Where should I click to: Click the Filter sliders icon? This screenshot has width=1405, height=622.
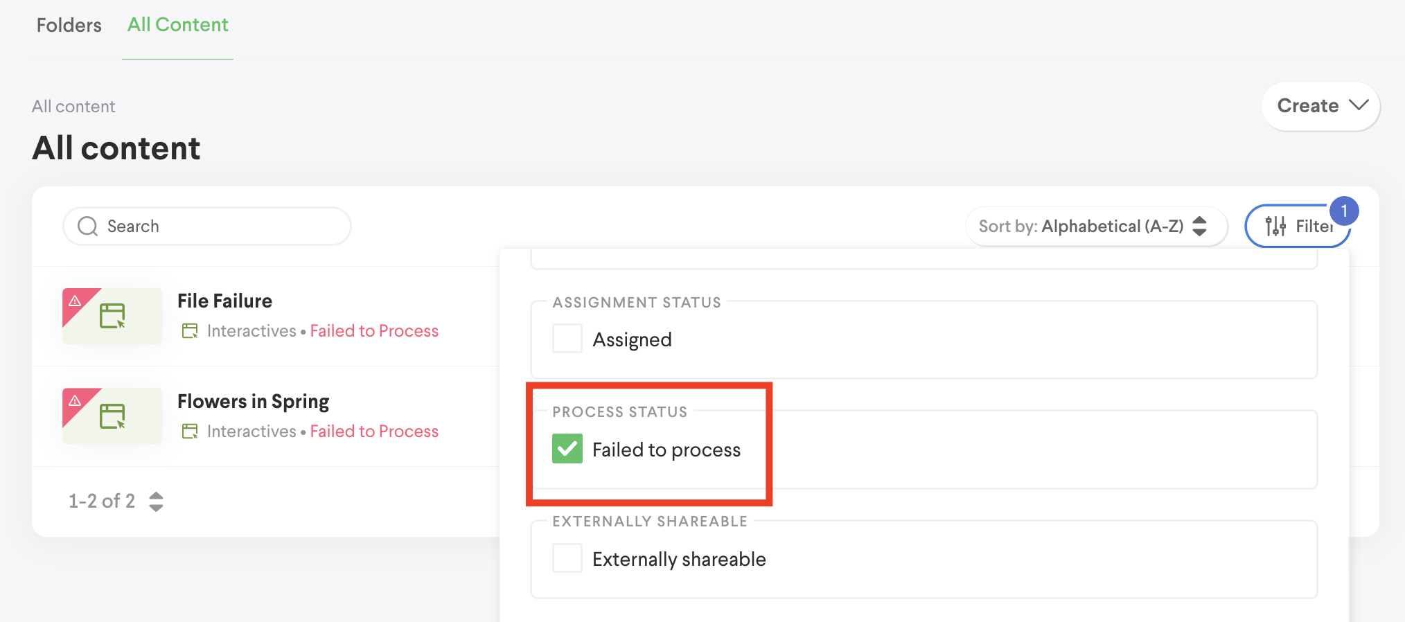[1275, 226]
